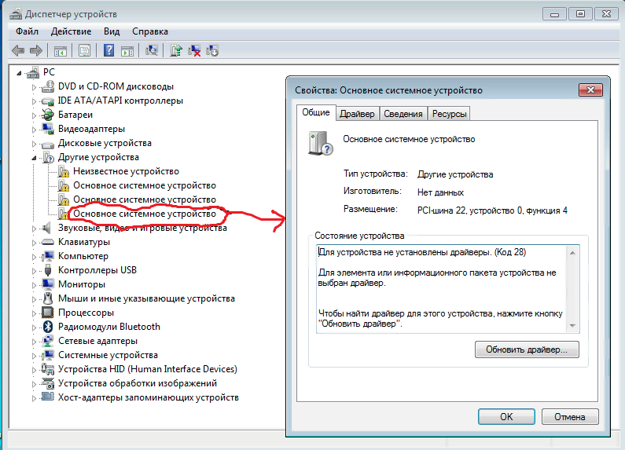Select the Радиомодули Bluetooth icon in tree
Screen dimensions: 625x450
tap(48, 327)
